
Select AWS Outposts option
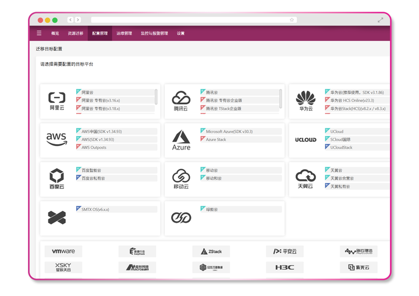point(116,147)
